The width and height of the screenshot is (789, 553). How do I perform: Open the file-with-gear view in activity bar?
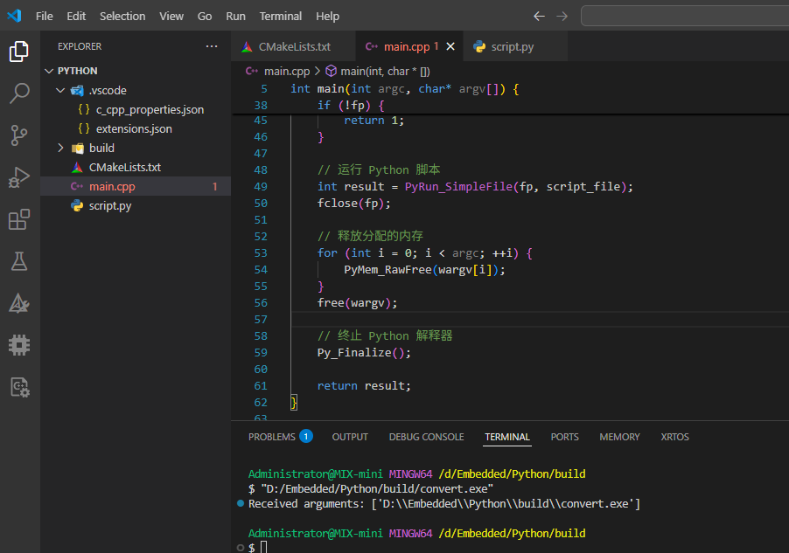click(x=19, y=387)
